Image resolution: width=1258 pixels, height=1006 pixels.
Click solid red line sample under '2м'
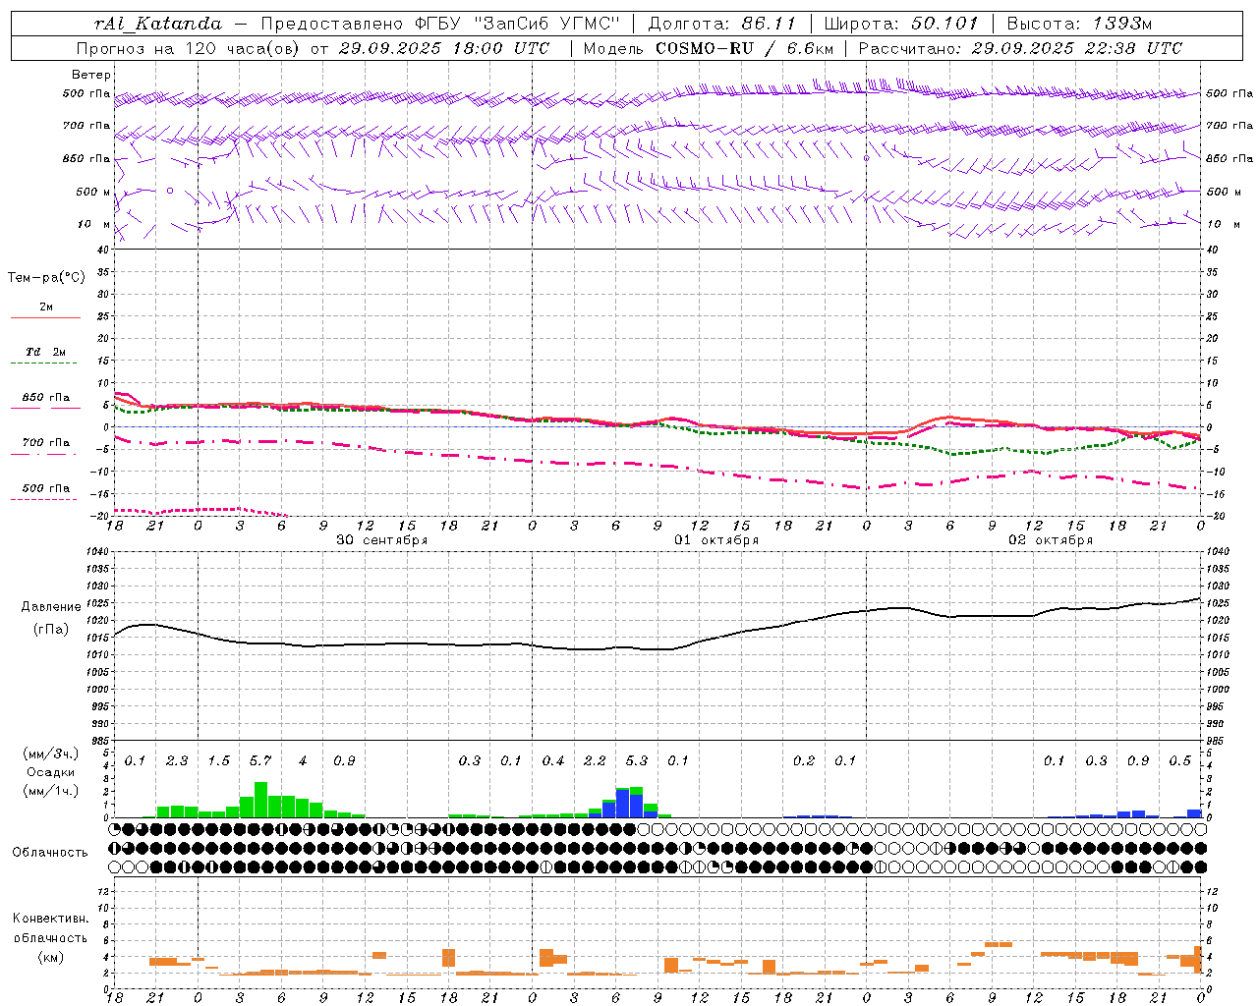point(45,317)
